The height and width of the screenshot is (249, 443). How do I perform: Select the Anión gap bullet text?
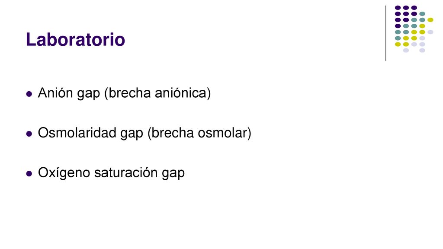point(124,93)
